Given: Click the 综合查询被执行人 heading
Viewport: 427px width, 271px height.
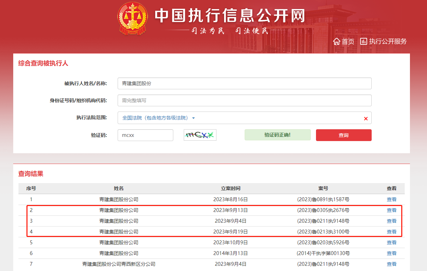Looking at the screenshot, I should click(43, 63).
